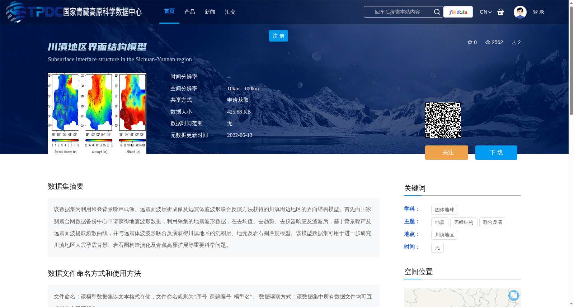Select the 联合反演 theme tag
Viewport: 574px width, 307px height.
(x=493, y=222)
